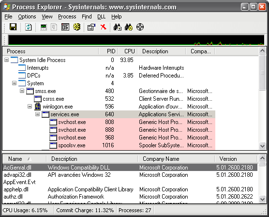The image size is (269, 217).
Task: Click the process list scroll down arrow
Action: tap(263, 146)
